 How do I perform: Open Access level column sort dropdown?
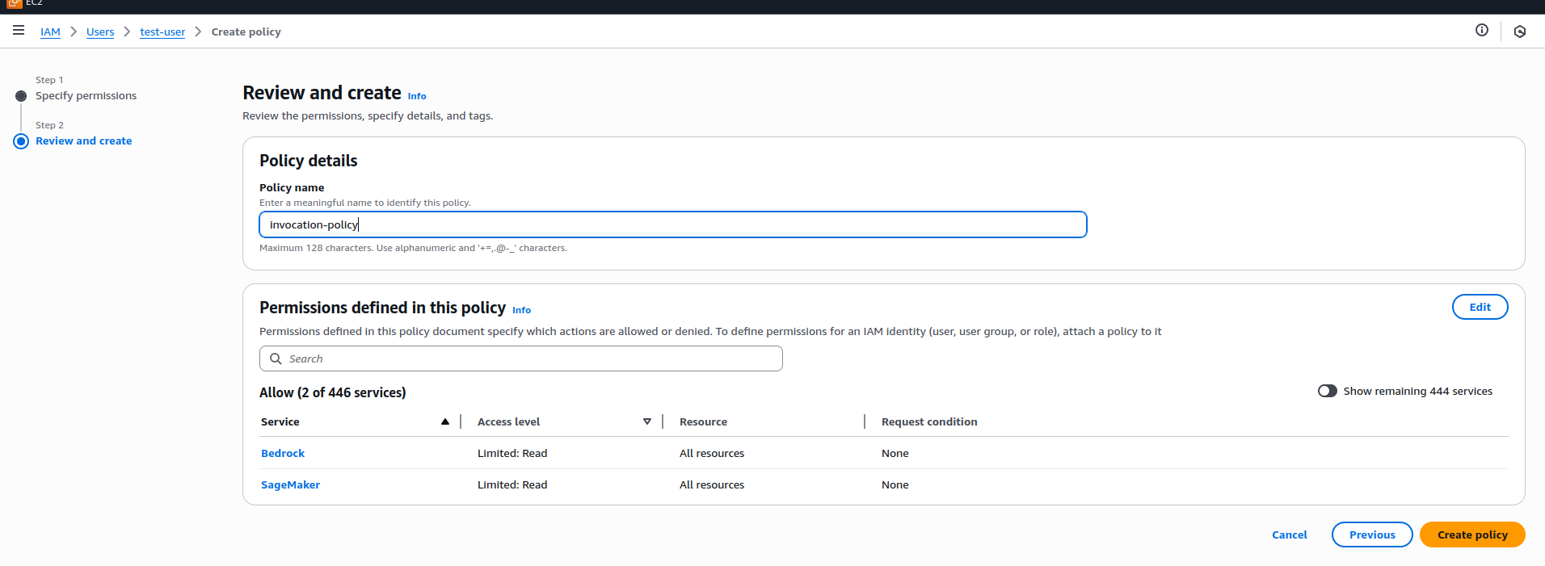coord(646,421)
